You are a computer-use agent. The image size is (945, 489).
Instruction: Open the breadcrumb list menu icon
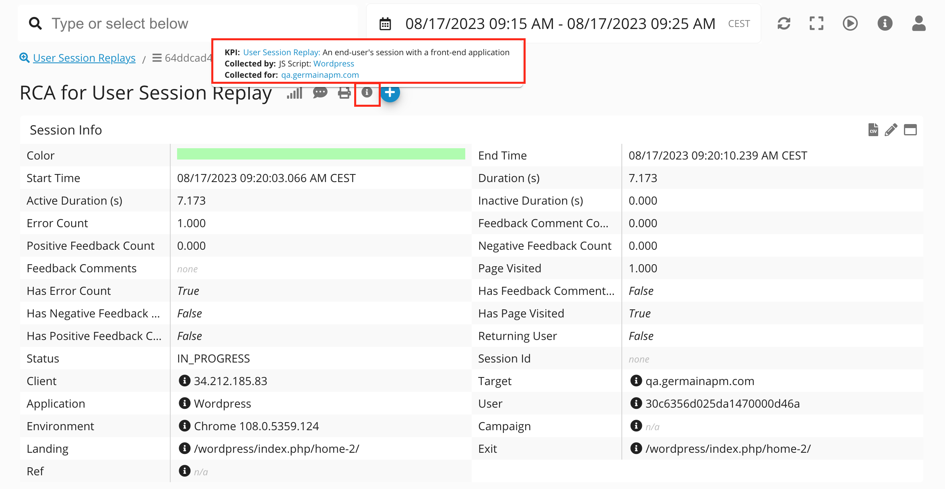tap(157, 58)
